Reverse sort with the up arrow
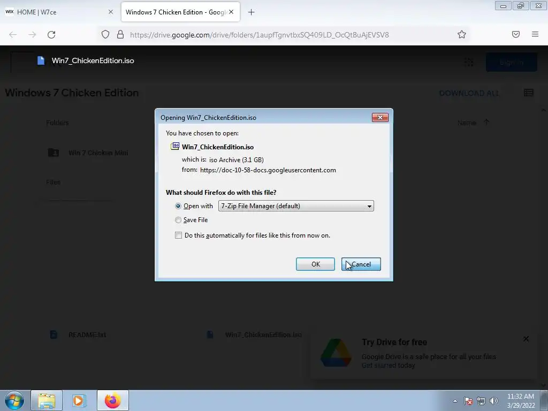 pos(486,123)
